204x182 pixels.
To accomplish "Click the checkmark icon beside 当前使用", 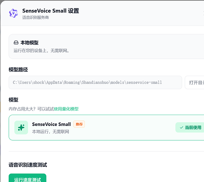I will (x=182, y=127).
